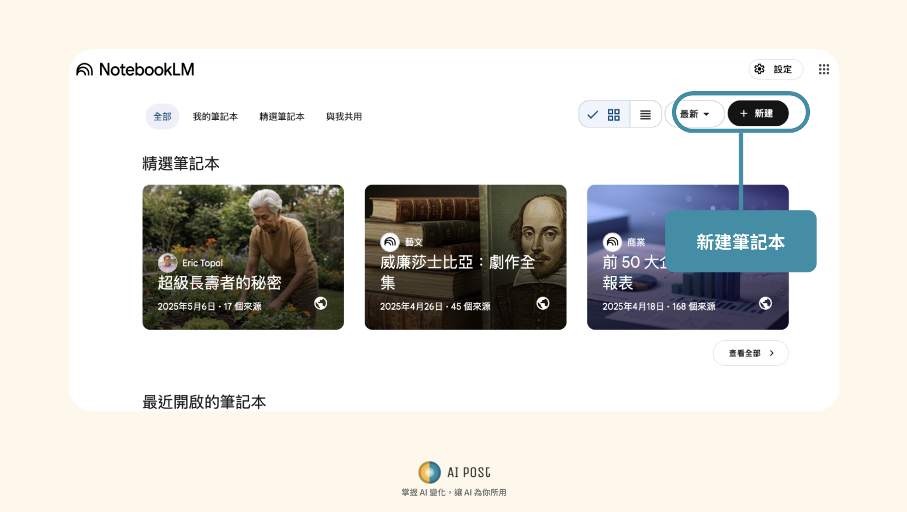
Task: Click the 最近開啟的筆記本 heading
Action: [205, 402]
